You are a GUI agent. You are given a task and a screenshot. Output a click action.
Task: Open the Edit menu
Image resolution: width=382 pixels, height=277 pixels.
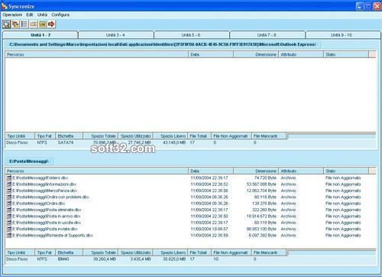click(30, 15)
